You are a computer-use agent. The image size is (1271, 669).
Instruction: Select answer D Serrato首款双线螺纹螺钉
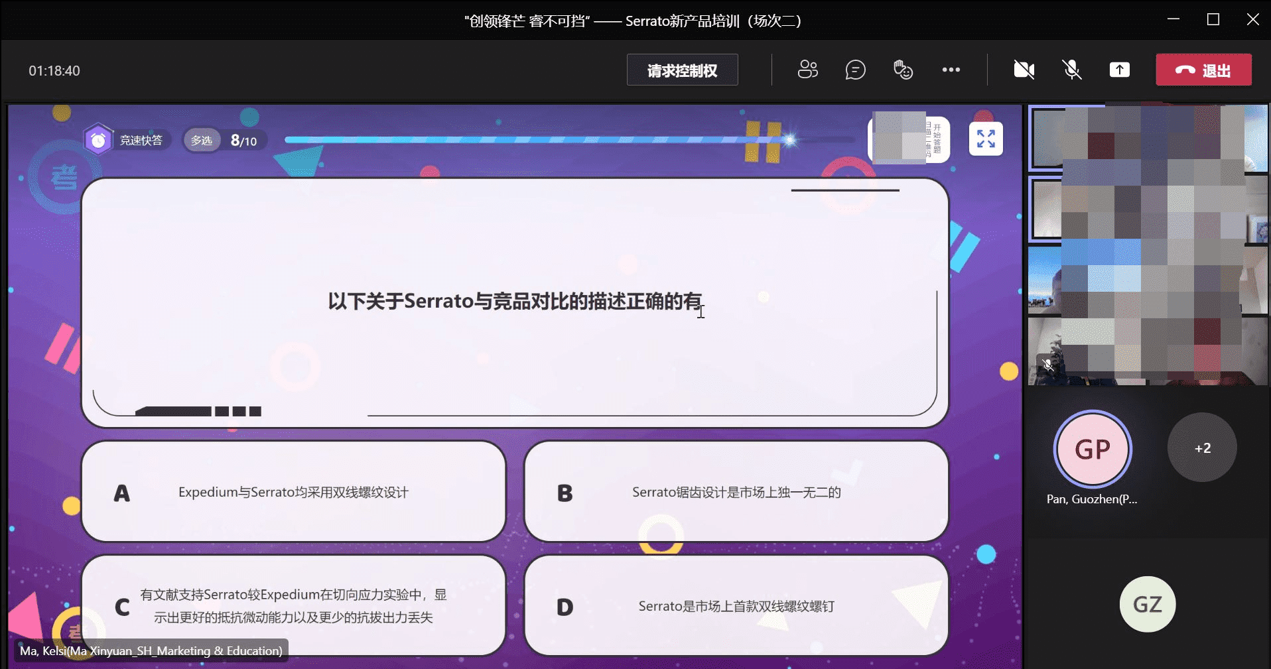[x=736, y=605]
